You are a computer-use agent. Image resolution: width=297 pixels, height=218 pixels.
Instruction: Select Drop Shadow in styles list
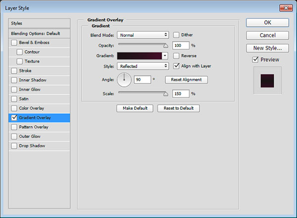(32, 146)
